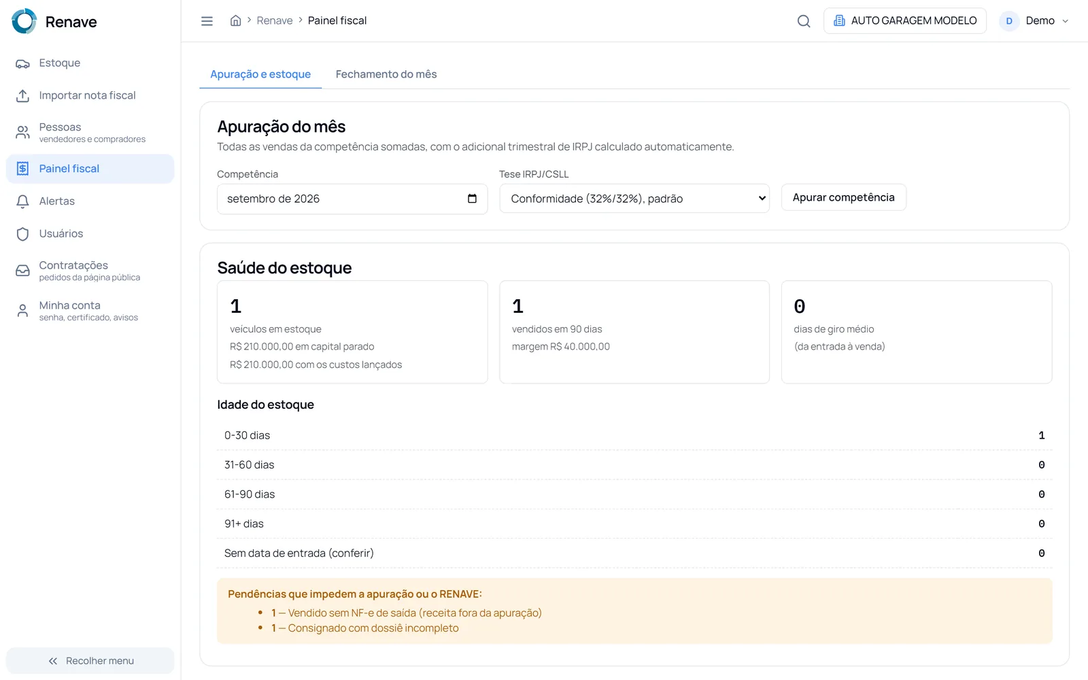Open the calendar picker in Competência field
Image resolution: width=1088 pixels, height=680 pixels.
[472, 199]
